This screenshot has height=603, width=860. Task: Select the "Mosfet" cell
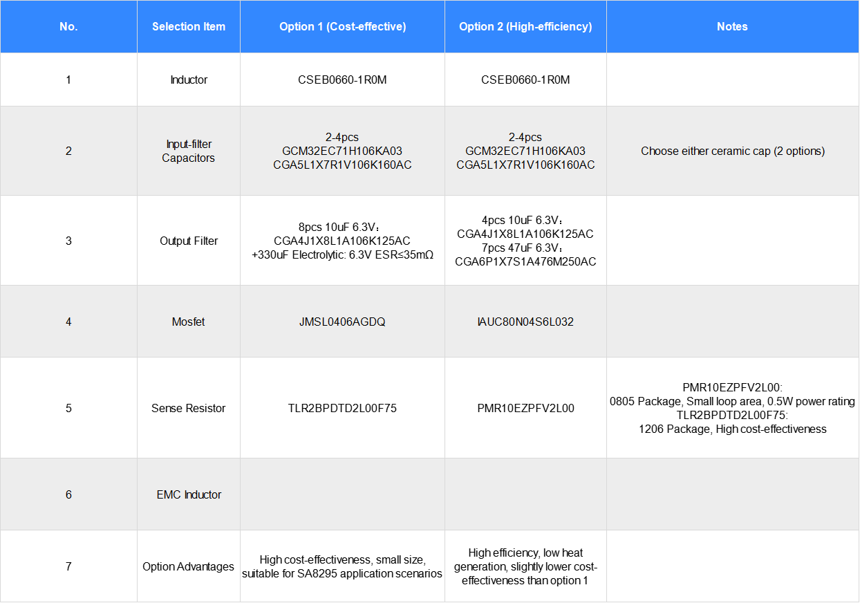tap(189, 322)
